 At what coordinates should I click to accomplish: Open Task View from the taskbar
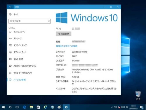pyautogui.click(x=17, y=107)
